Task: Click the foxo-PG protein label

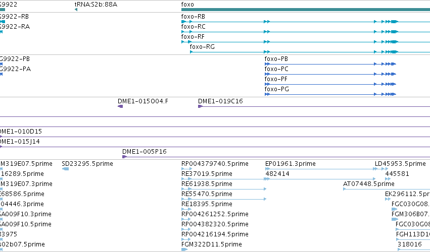Action: pos(277,89)
